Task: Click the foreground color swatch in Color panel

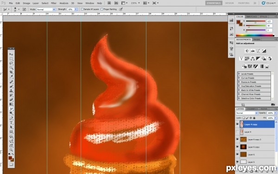Action: point(238,22)
